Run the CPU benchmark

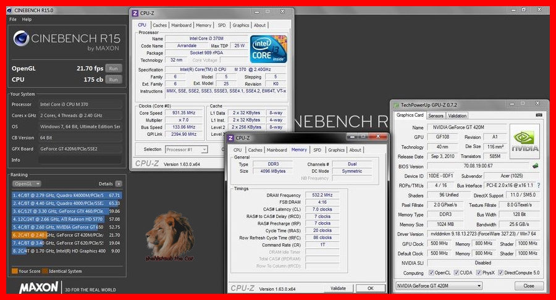click(114, 80)
